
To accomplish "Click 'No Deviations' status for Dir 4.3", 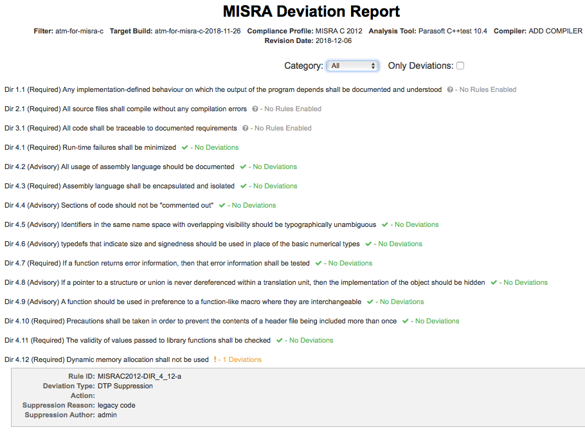I will click(x=275, y=186).
